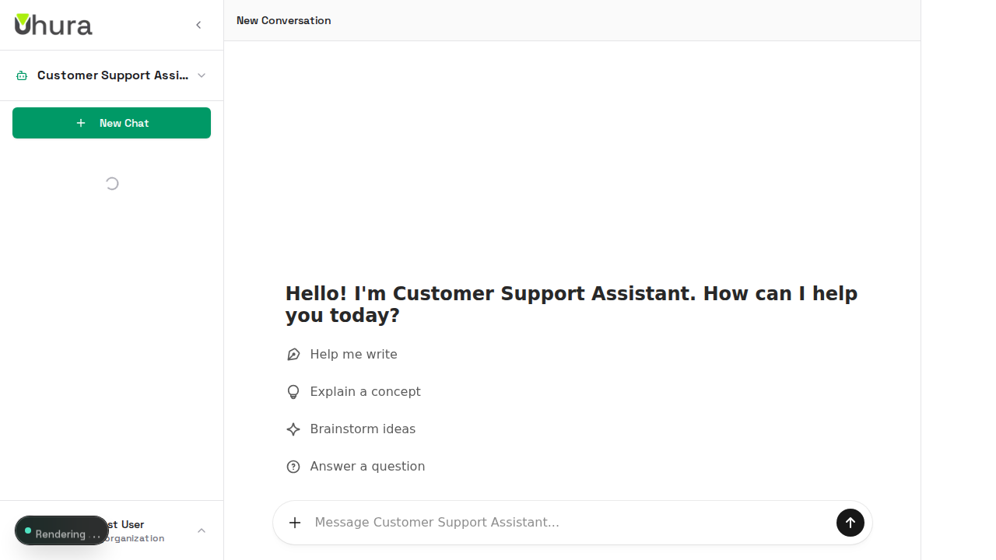Collapse the sidebar with the left chevron
Viewport: 996px width, 560px height.
(x=198, y=24)
